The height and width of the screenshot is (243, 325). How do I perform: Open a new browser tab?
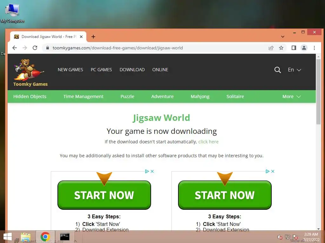pos(93,37)
